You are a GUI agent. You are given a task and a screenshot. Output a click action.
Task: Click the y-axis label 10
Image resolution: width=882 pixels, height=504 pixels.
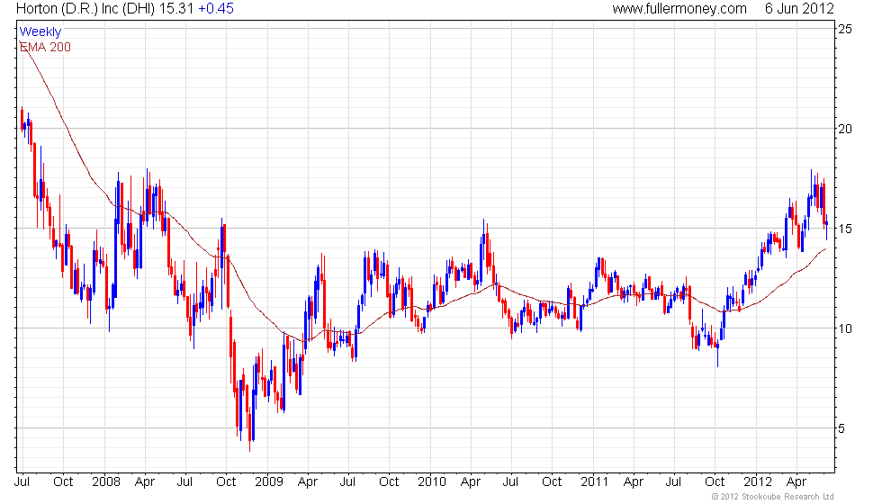pyautogui.click(x=845, y=328)
